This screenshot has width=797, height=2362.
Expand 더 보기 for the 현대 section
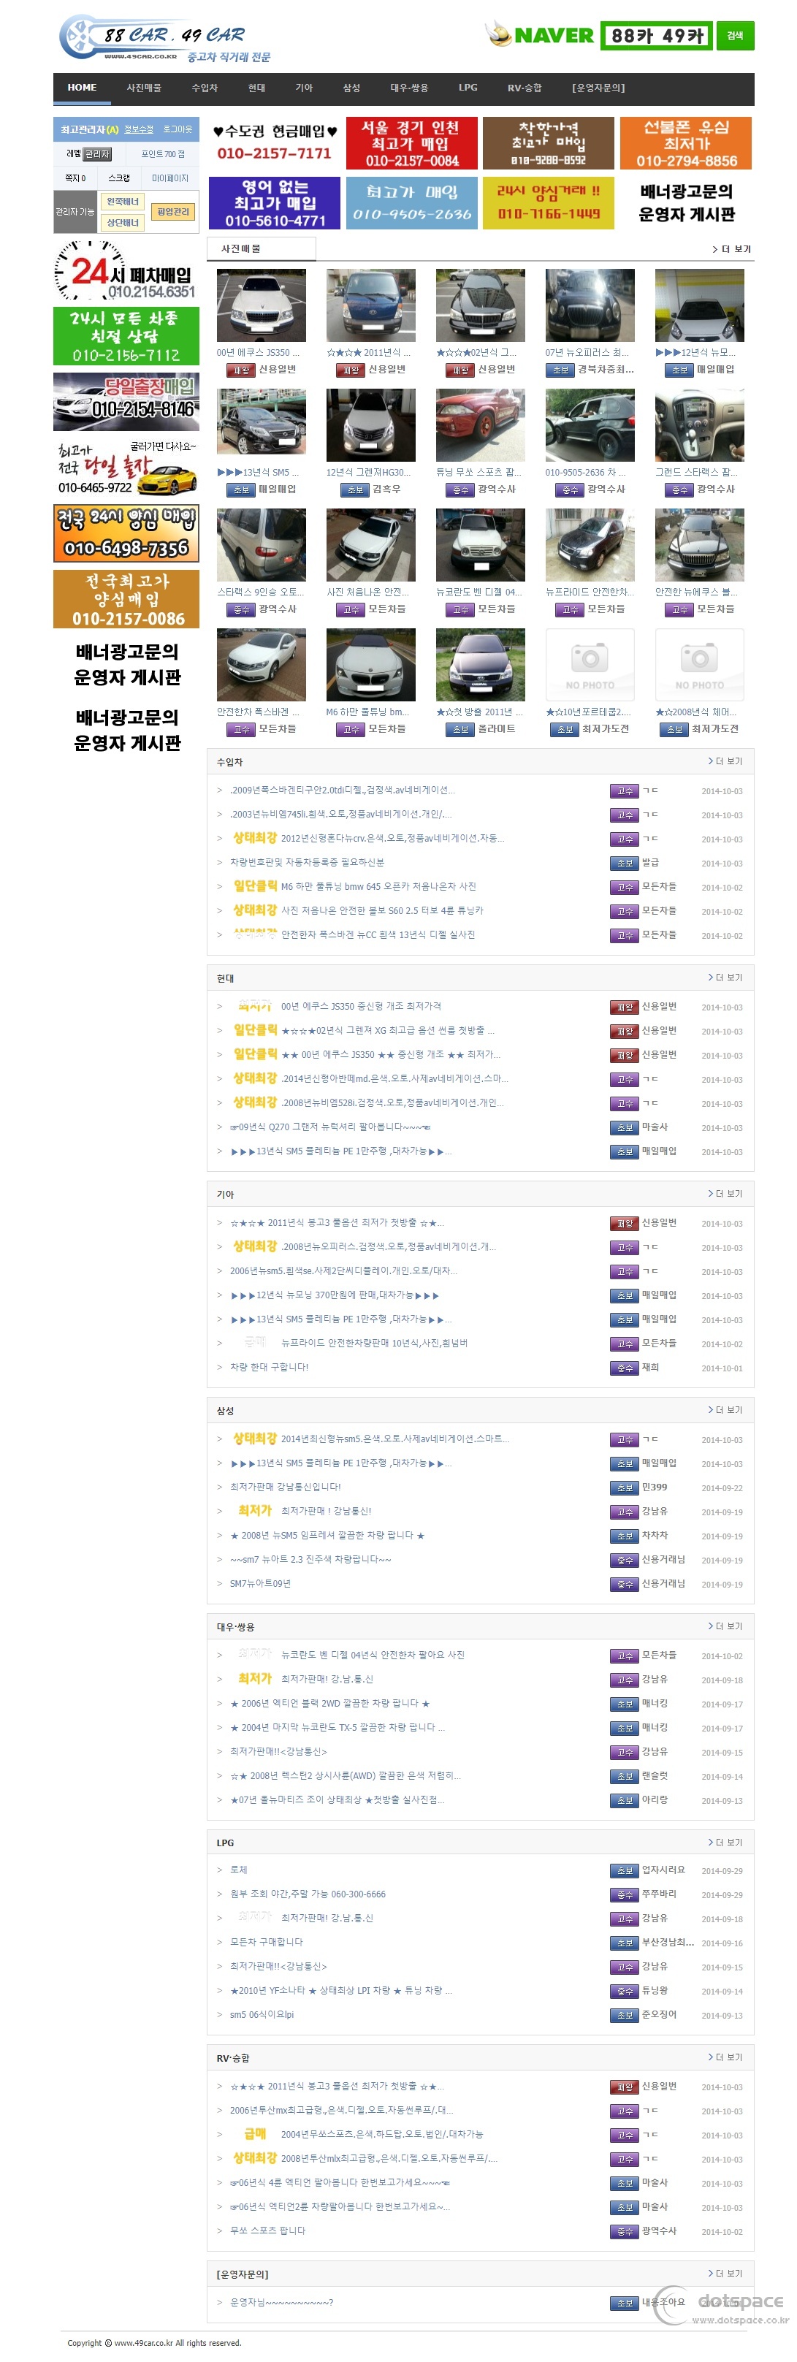pos(725,978)
